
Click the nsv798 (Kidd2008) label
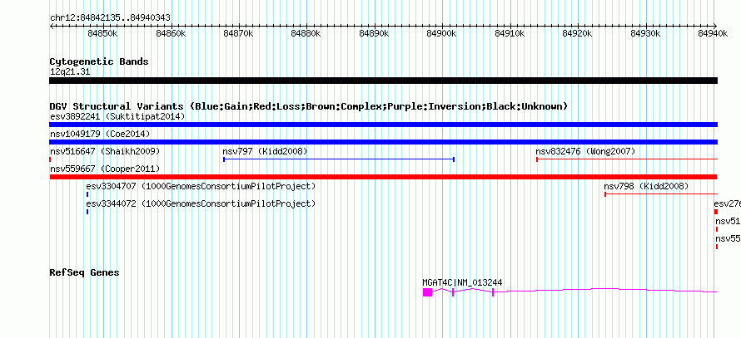coord(646,186)
